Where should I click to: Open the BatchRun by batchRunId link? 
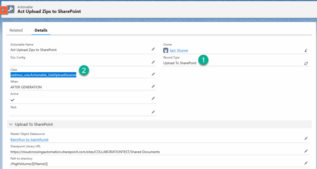[x=29, y=140]
